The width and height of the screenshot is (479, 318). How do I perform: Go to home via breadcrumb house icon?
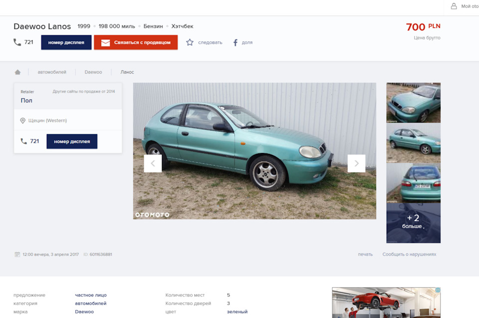click(18, 72)
